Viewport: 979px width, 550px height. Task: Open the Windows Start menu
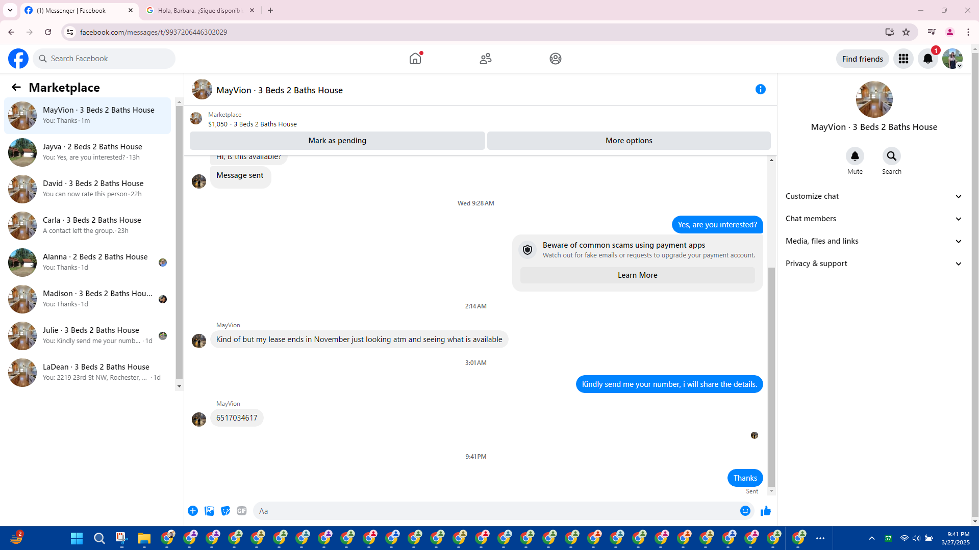tap(77, 538)
